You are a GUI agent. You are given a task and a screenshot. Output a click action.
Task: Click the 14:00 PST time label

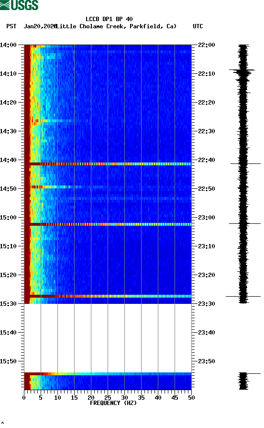pyautogui.click(x=8, y=45)
